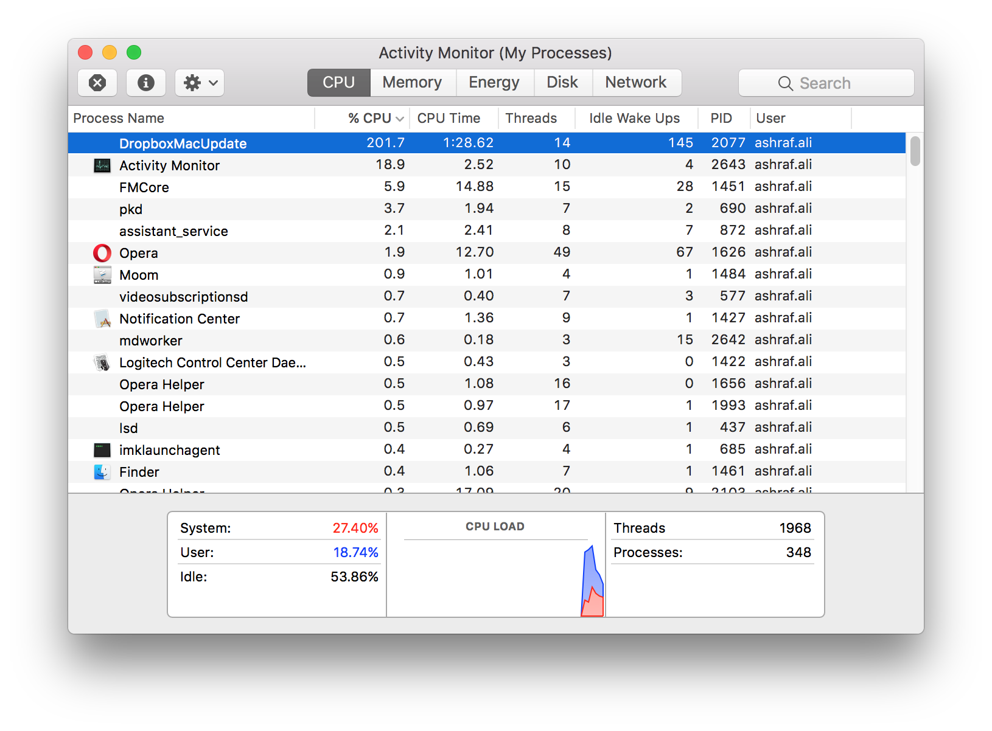Click the green zoom window button

(x=134, y=52)
